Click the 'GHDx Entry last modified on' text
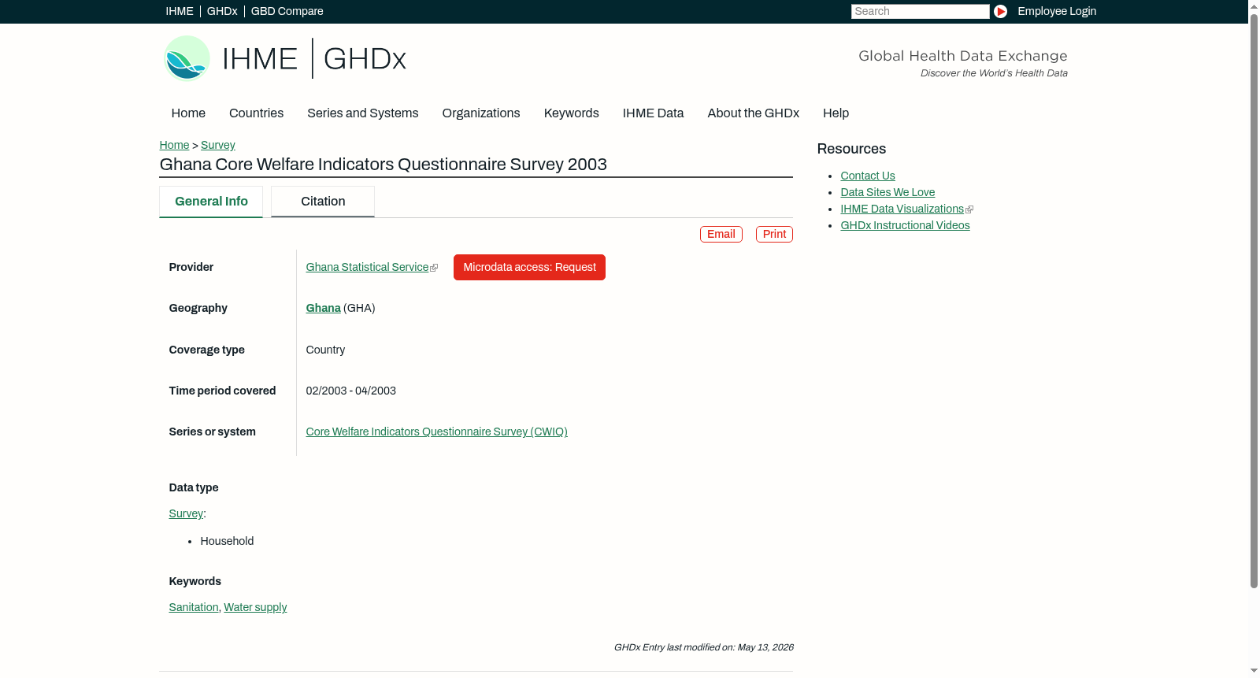1260x678 pixels. [x=704, y=647]
